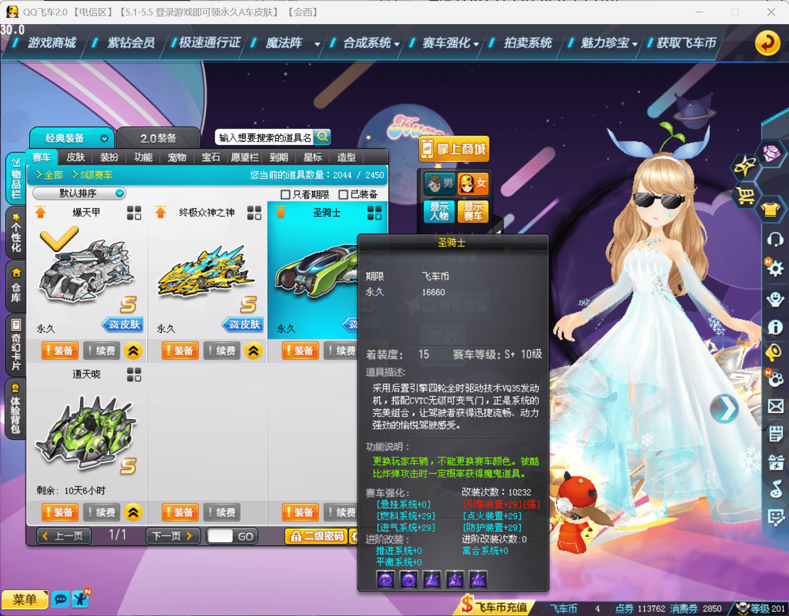Click upgrade arrow icon above 爆天甲
This screenshot has width=789, height=616.
tap(41, 212)
